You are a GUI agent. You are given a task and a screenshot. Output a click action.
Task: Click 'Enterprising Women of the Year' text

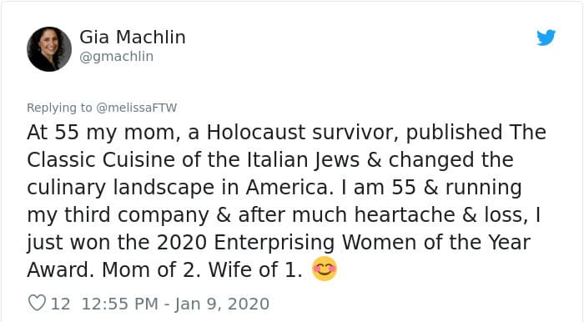pos(372,243)
